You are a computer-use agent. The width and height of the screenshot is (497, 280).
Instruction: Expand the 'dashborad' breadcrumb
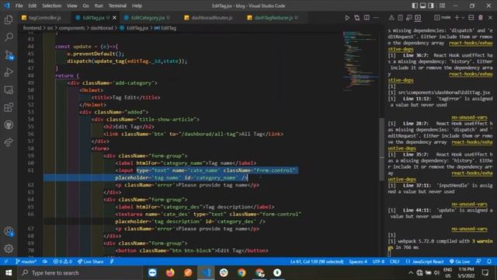(102, 28)
